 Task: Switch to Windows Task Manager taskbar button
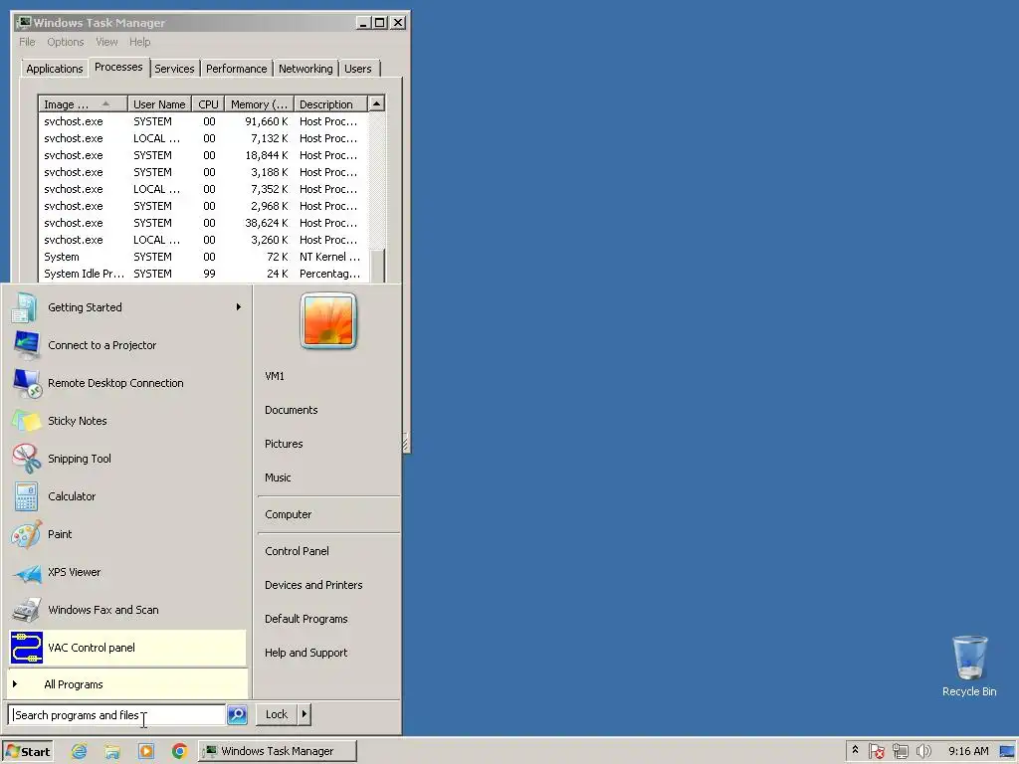click(278, 751)
